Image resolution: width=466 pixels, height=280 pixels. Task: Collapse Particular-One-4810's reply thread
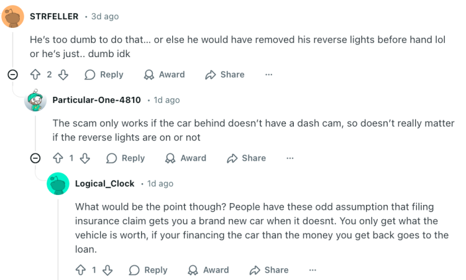(35, 158)
